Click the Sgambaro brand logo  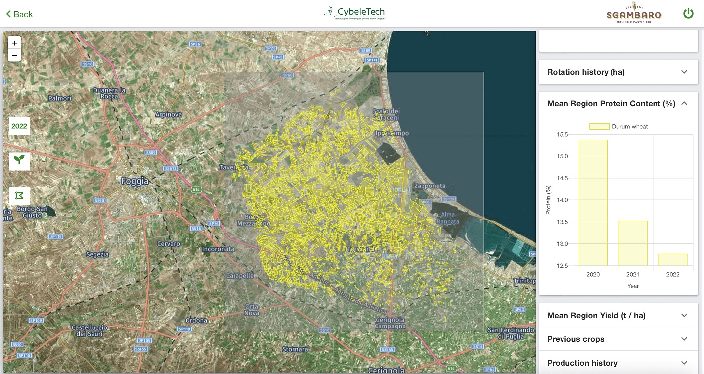tap(634, 13)
